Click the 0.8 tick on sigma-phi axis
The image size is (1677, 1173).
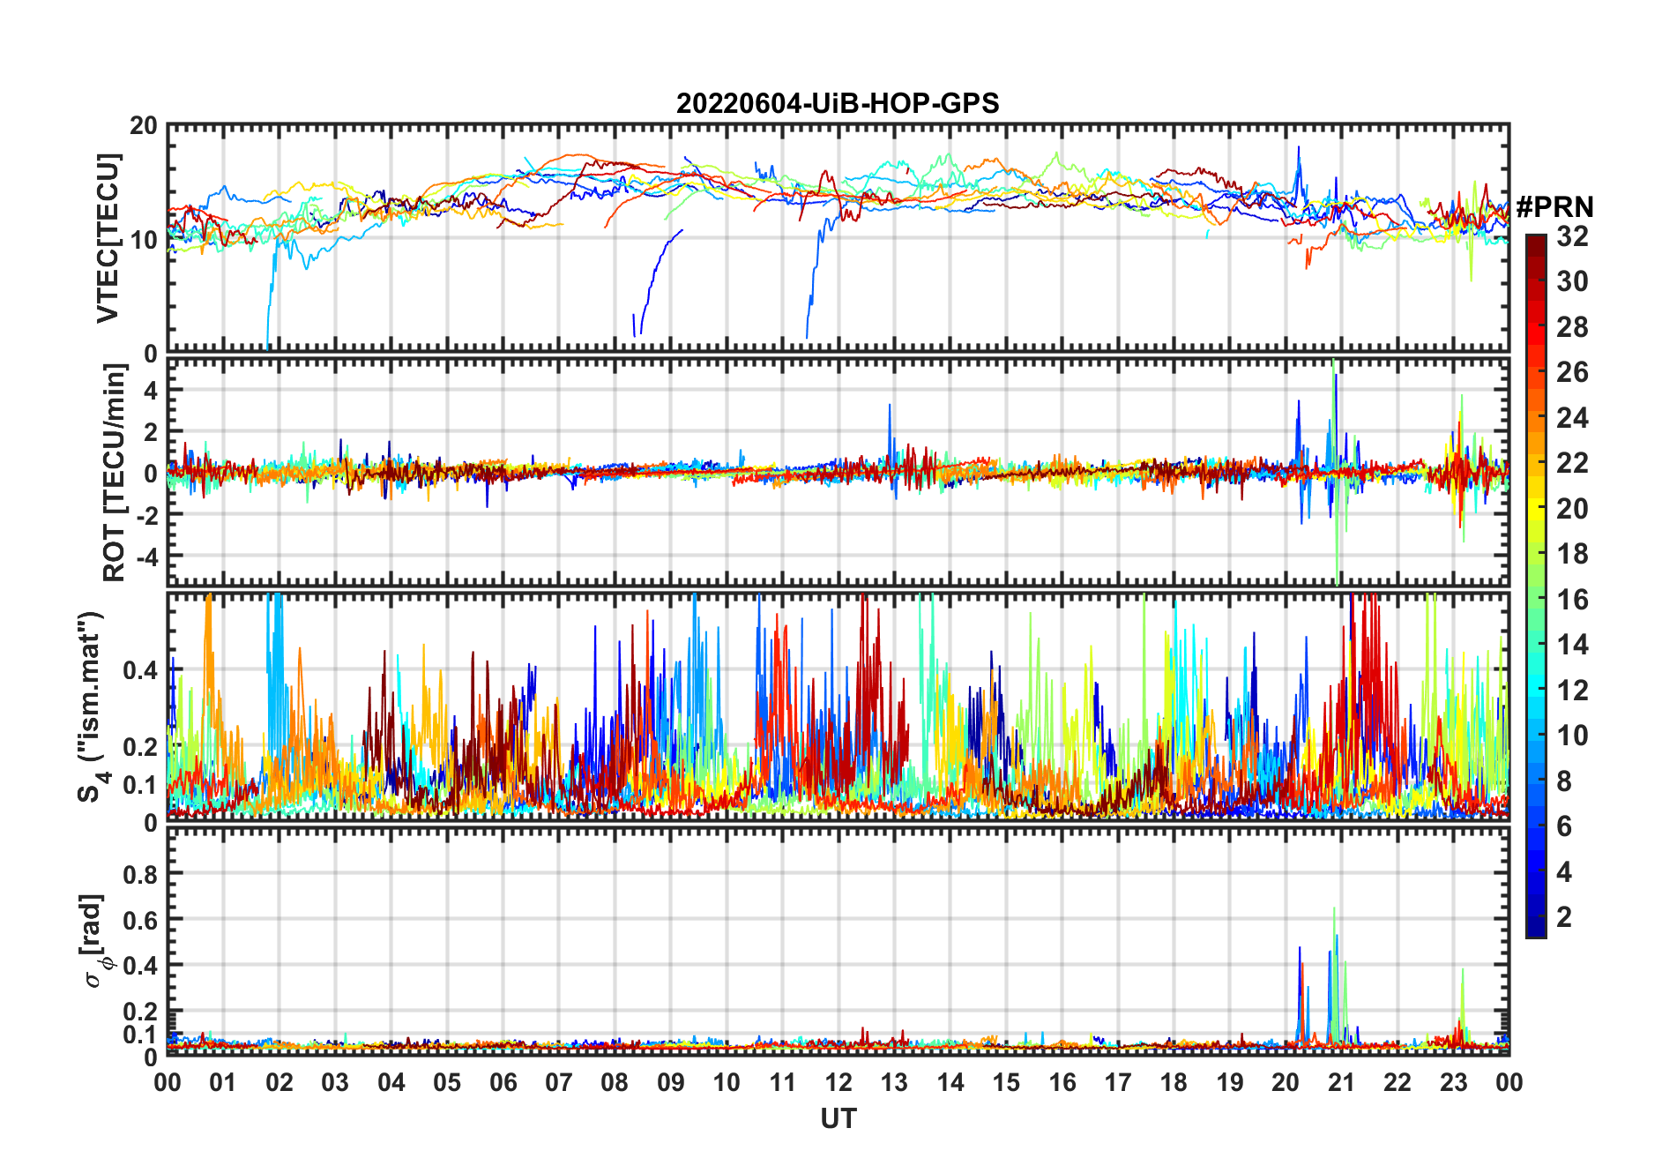pos(140,875)
